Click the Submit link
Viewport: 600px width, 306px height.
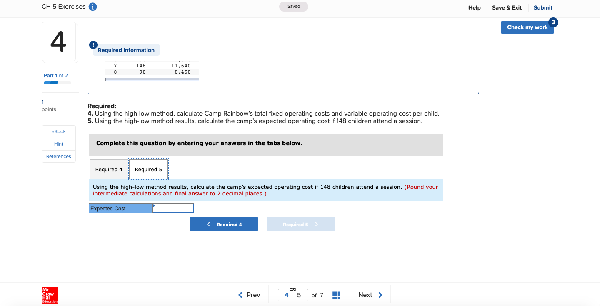(543, 7)
